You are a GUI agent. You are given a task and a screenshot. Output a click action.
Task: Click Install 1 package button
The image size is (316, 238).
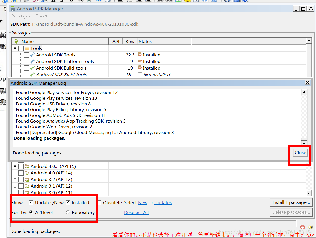click(291, 202)
